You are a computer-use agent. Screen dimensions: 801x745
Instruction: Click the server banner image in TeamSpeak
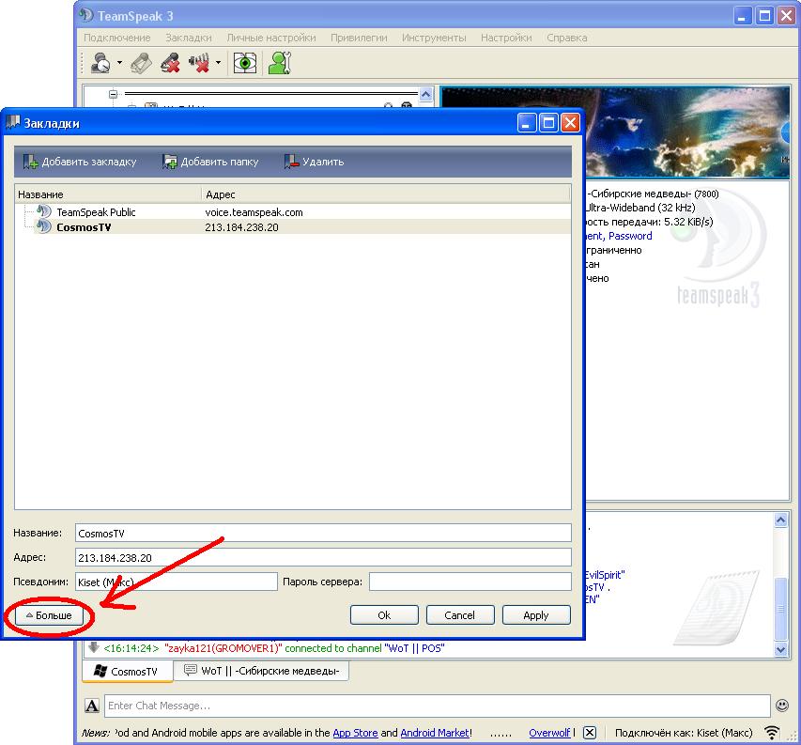click(x=687, y=132)
